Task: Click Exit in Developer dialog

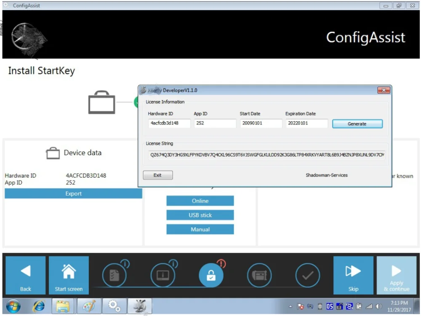Action: pyautogui.click(x=157, y=175)
